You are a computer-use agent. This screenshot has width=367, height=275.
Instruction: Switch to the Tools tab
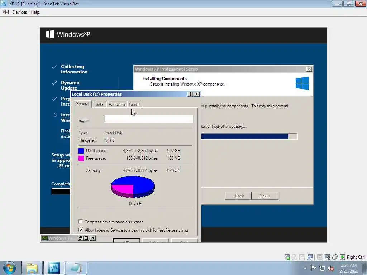click(x=98, y=105)
